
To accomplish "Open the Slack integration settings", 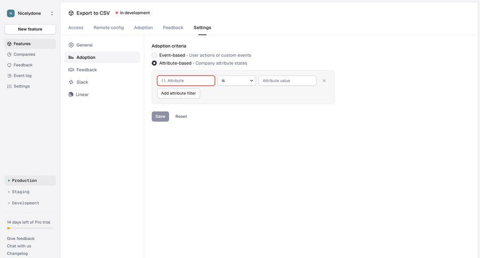I will tap(102, 82).
